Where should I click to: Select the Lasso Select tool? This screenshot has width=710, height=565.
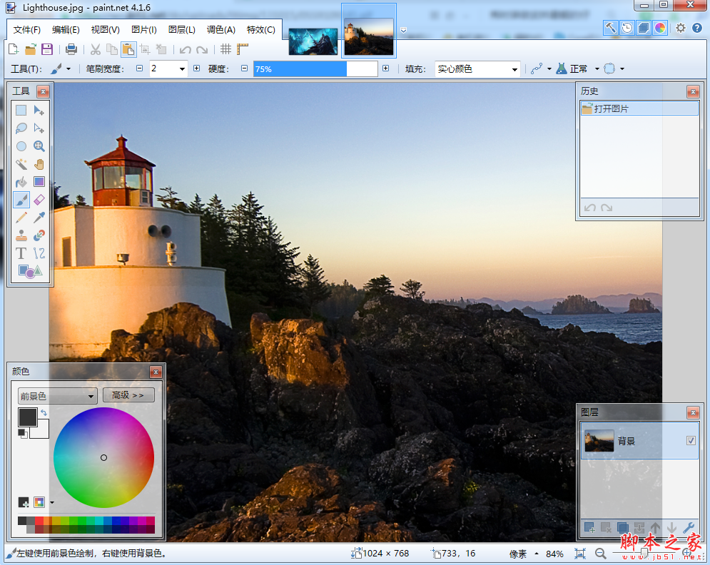tap(21, 128)
